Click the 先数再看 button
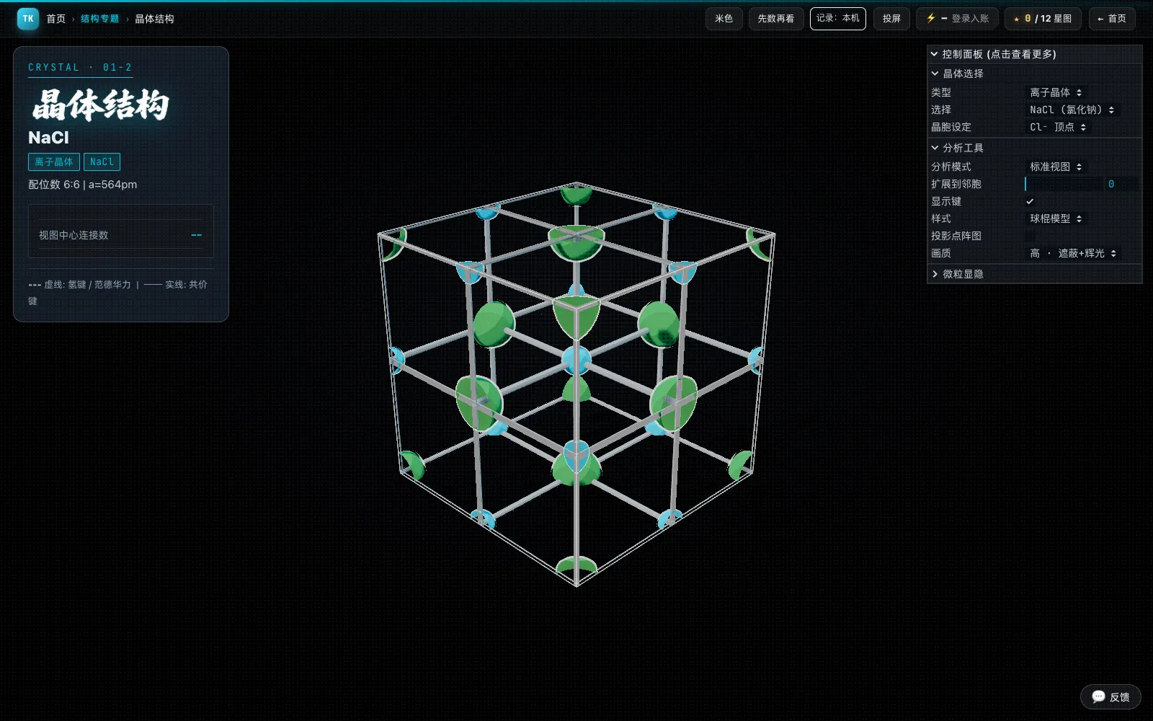1153x721 pixels. (775, 19)
